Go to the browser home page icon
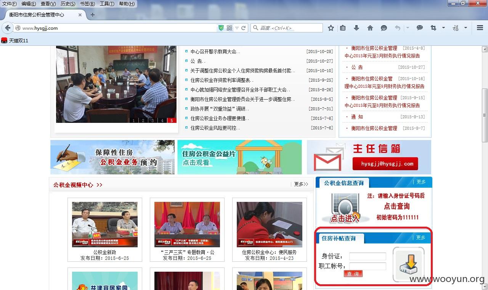The height and width of the screenshot is (290, 488). [370, 28]
